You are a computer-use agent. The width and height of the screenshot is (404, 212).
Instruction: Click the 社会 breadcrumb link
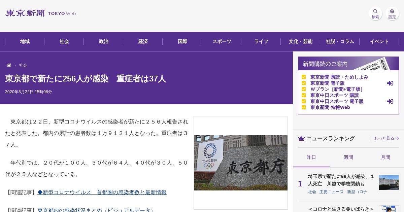coord(23,65)
